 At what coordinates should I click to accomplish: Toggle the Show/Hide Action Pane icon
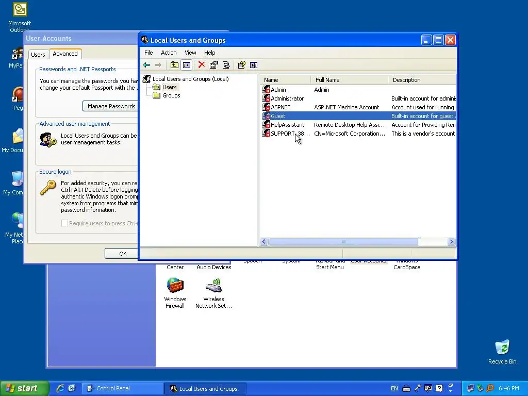pyautogui.click(x=254, y=65)
